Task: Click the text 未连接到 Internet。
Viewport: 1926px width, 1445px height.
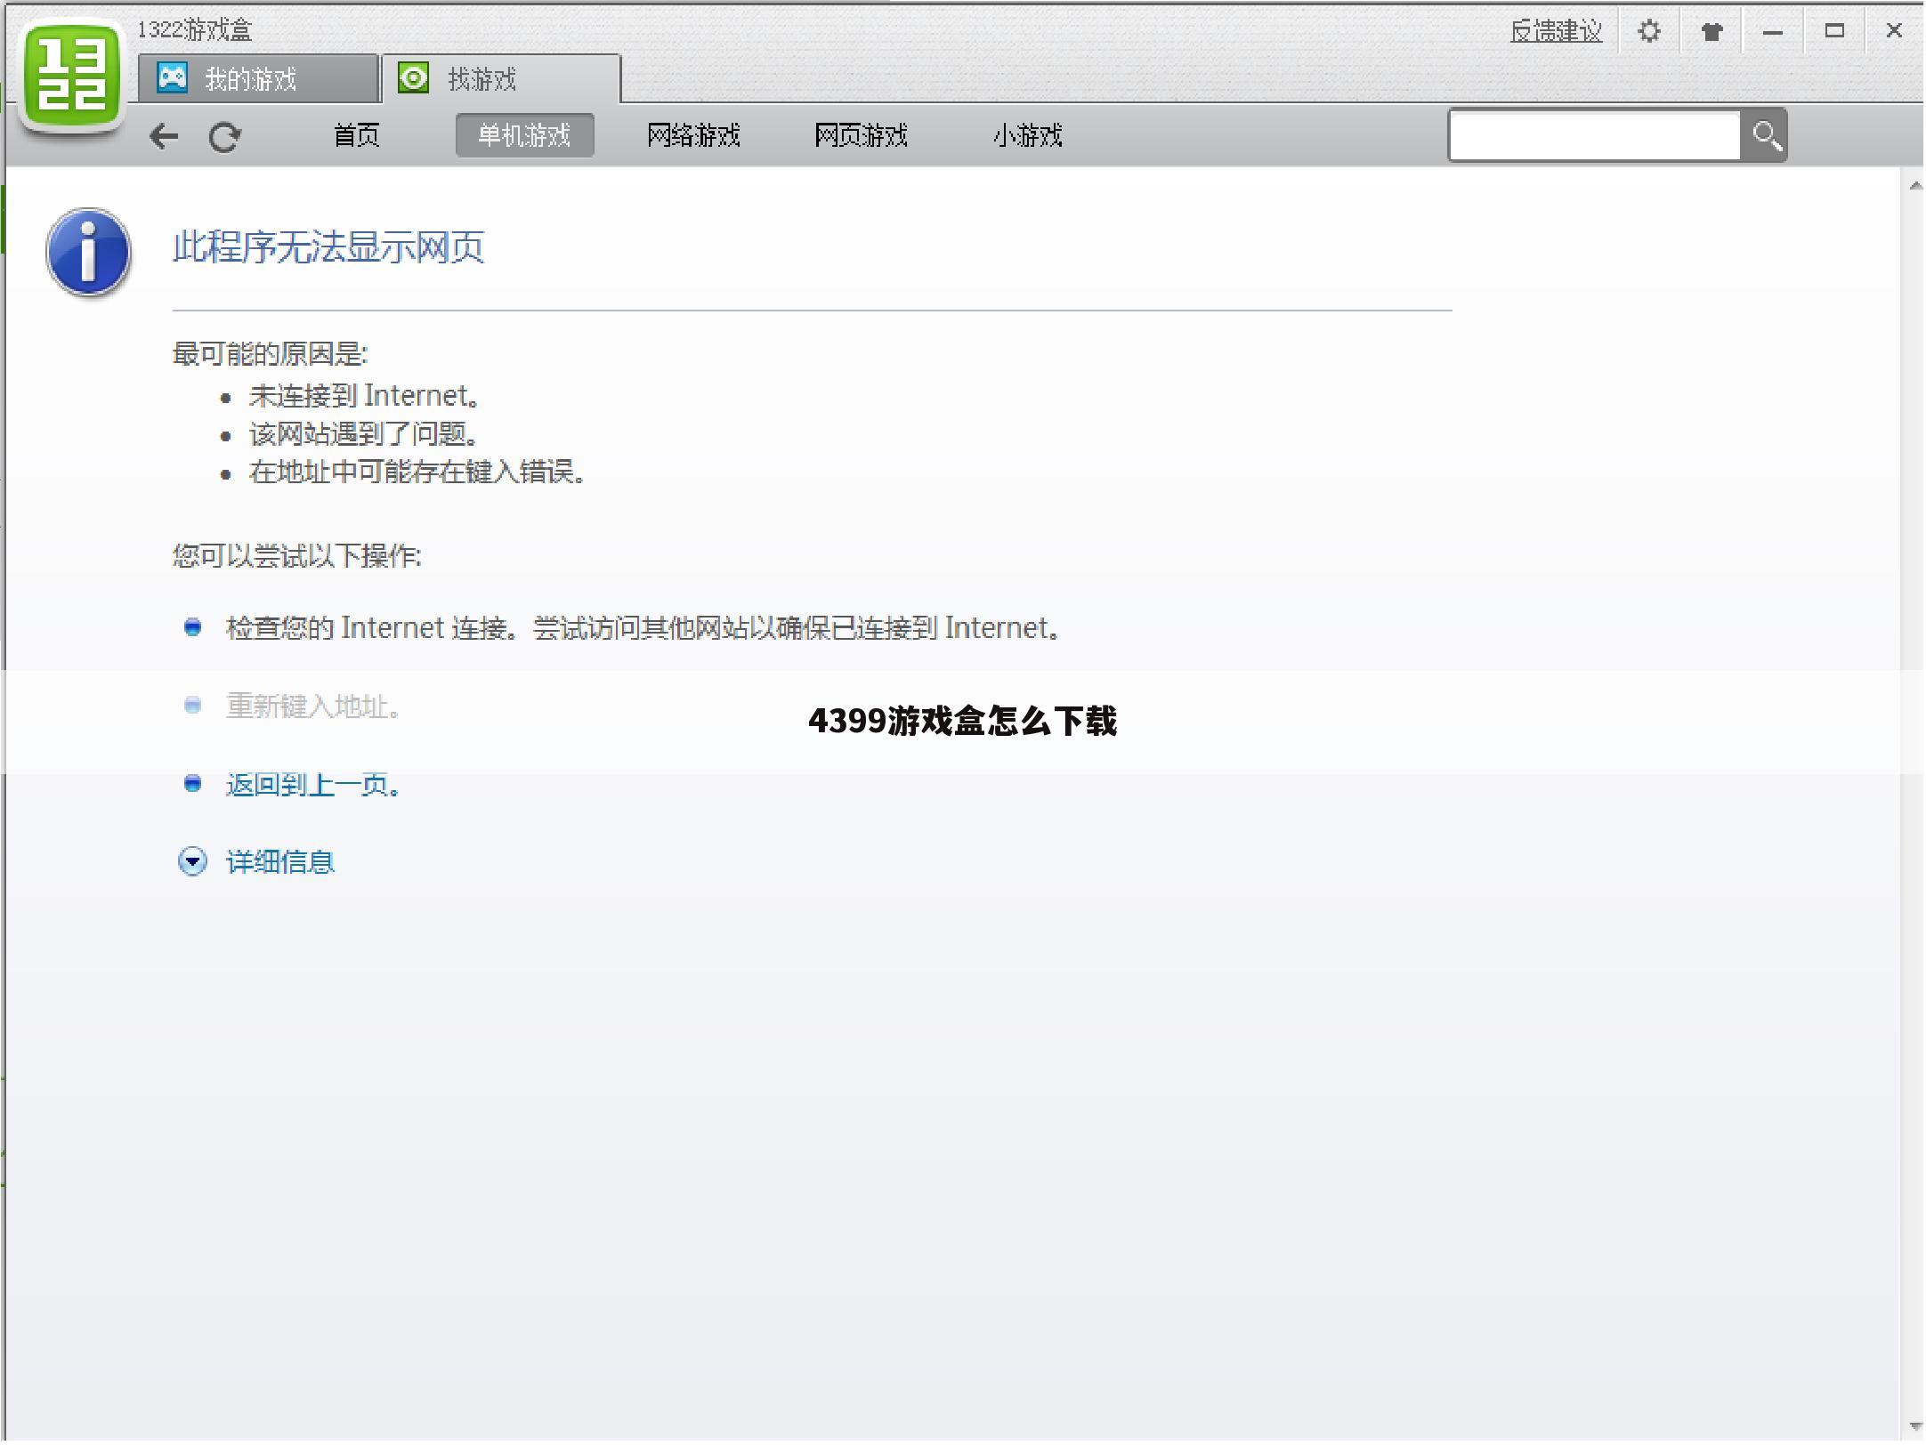Action: point(365,395)
